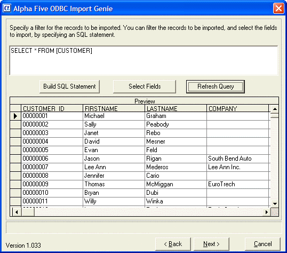
Task: Click company EuroTrech
Action: 237,184
